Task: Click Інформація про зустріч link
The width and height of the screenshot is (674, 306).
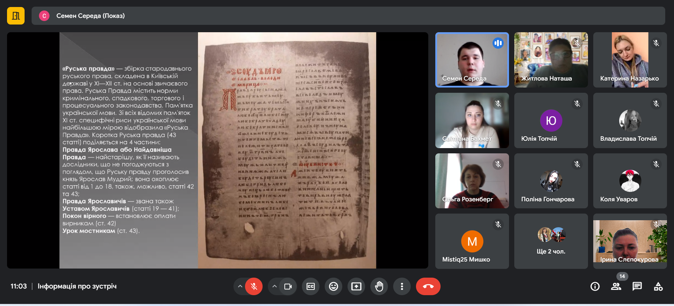Action: point(77,286)
